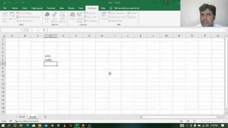The image size is (228, 128).
Task: Switch to the Data tab
Action: coord(62,8)
